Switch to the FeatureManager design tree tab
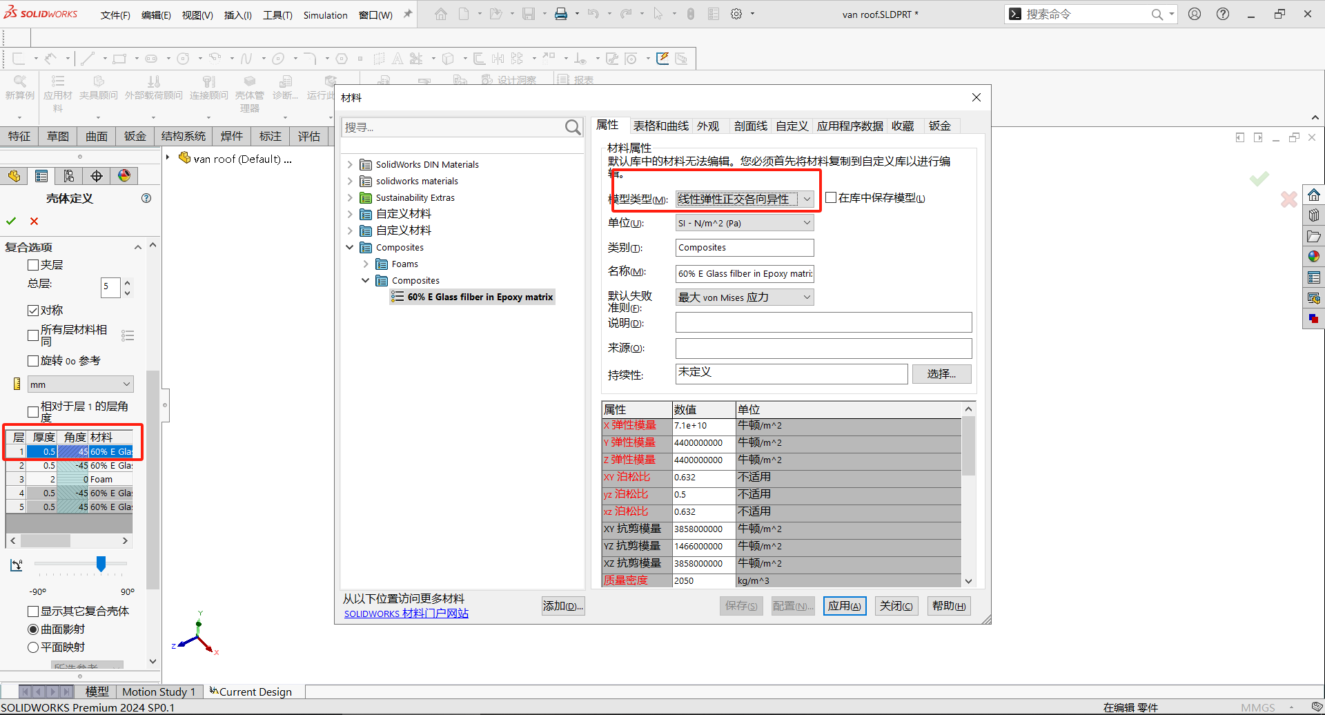1325x715 pixels. (14, 176)
